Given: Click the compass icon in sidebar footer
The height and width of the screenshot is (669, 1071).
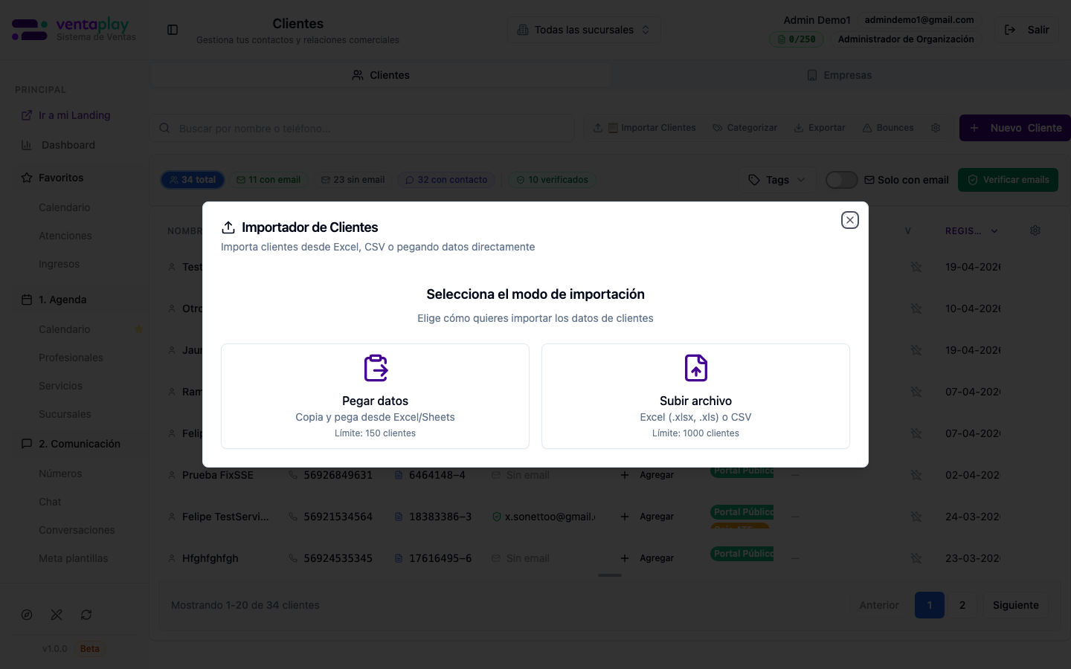Looking at the screenshot, I should pos(27,615).
